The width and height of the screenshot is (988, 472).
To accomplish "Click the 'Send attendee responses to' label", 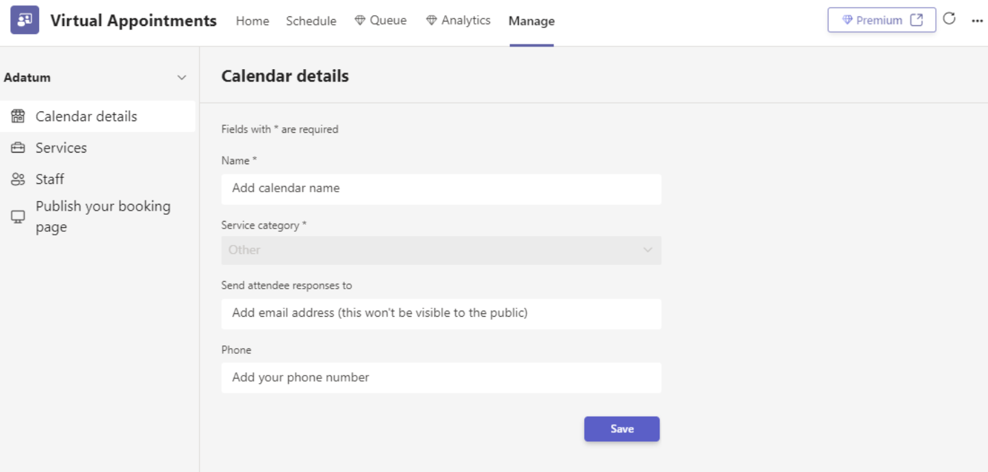I will pos(287,285).
